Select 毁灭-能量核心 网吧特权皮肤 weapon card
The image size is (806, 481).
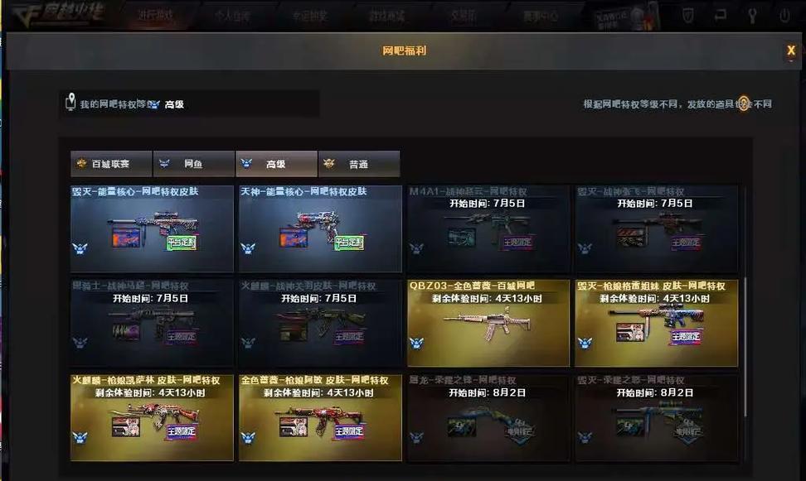coord(152,228)
